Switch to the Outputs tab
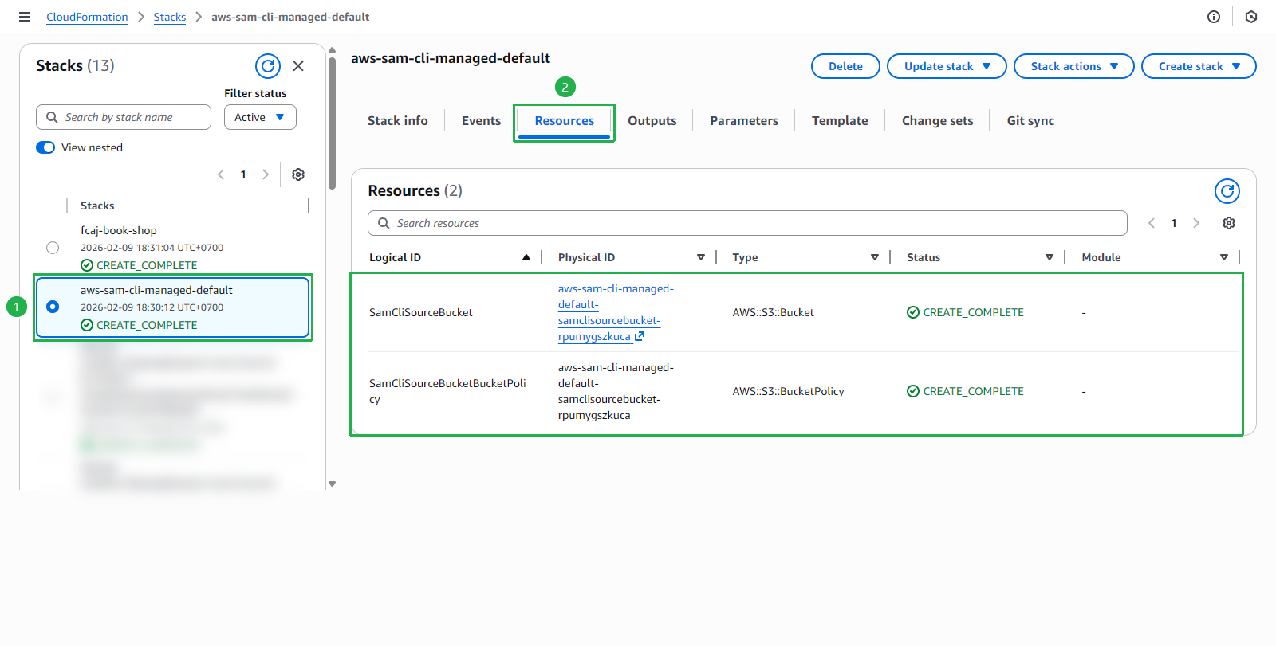 point(652,121)
